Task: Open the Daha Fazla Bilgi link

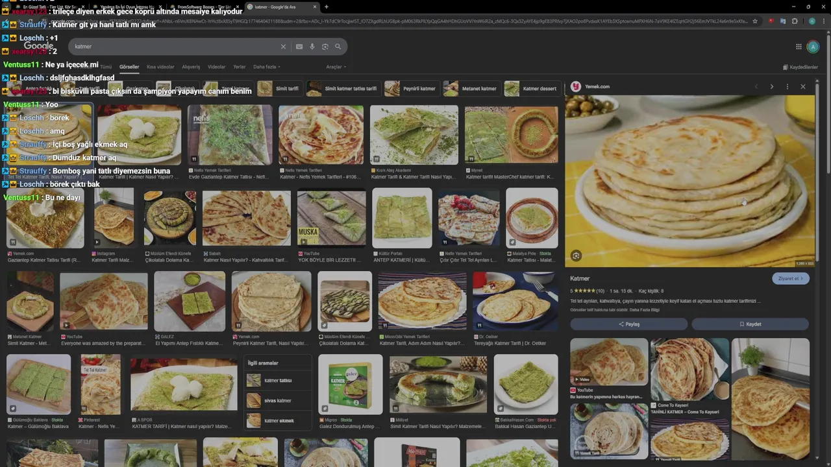Action: click(645, 310)
